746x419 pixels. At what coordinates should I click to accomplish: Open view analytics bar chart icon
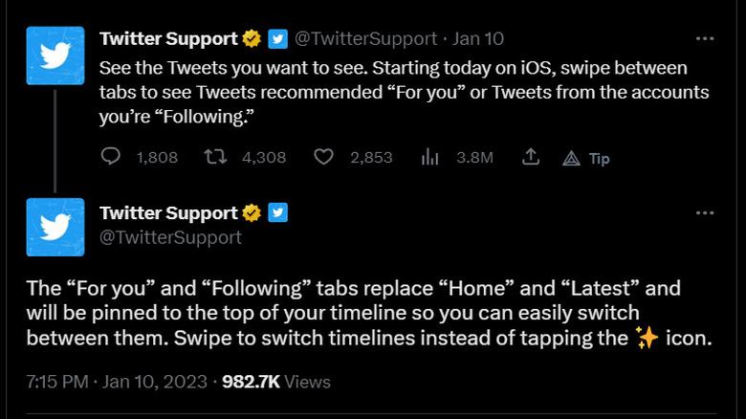click(x=430, y=157)
